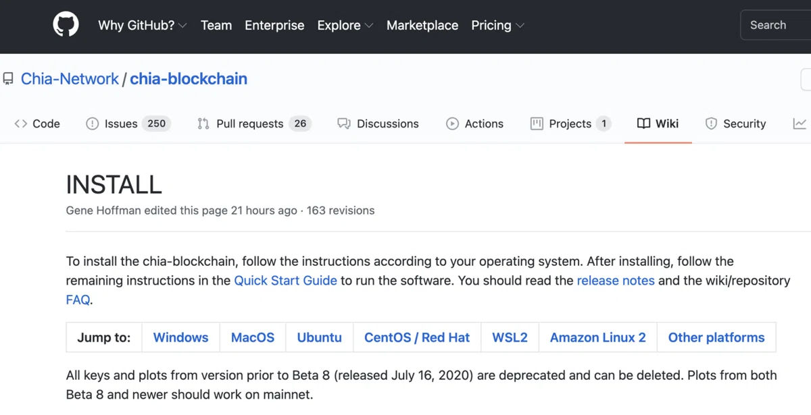This screenshot has width=811, height=415.
Task: Click the INSTALL page heading
Action: [x=114, y=185]
